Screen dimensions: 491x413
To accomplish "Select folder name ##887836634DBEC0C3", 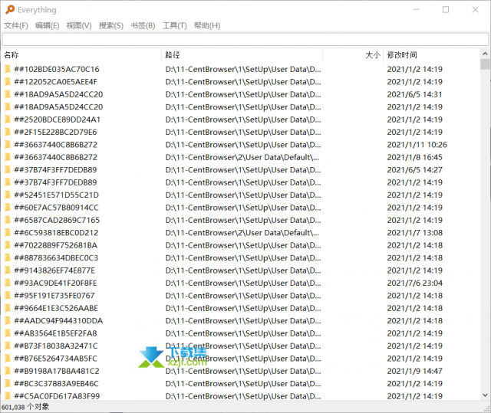I will click(x=56, y=258).
